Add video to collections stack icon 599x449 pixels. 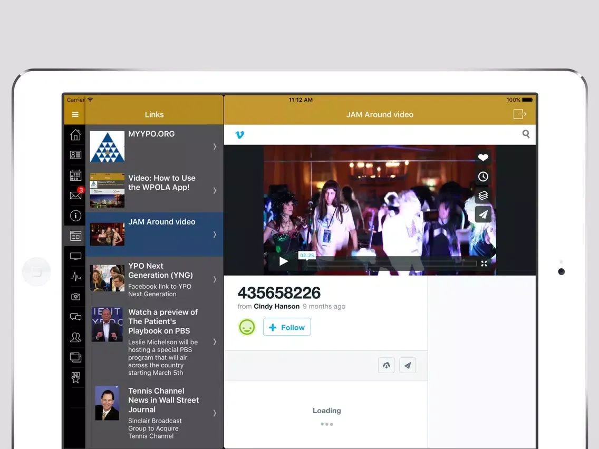483,196
